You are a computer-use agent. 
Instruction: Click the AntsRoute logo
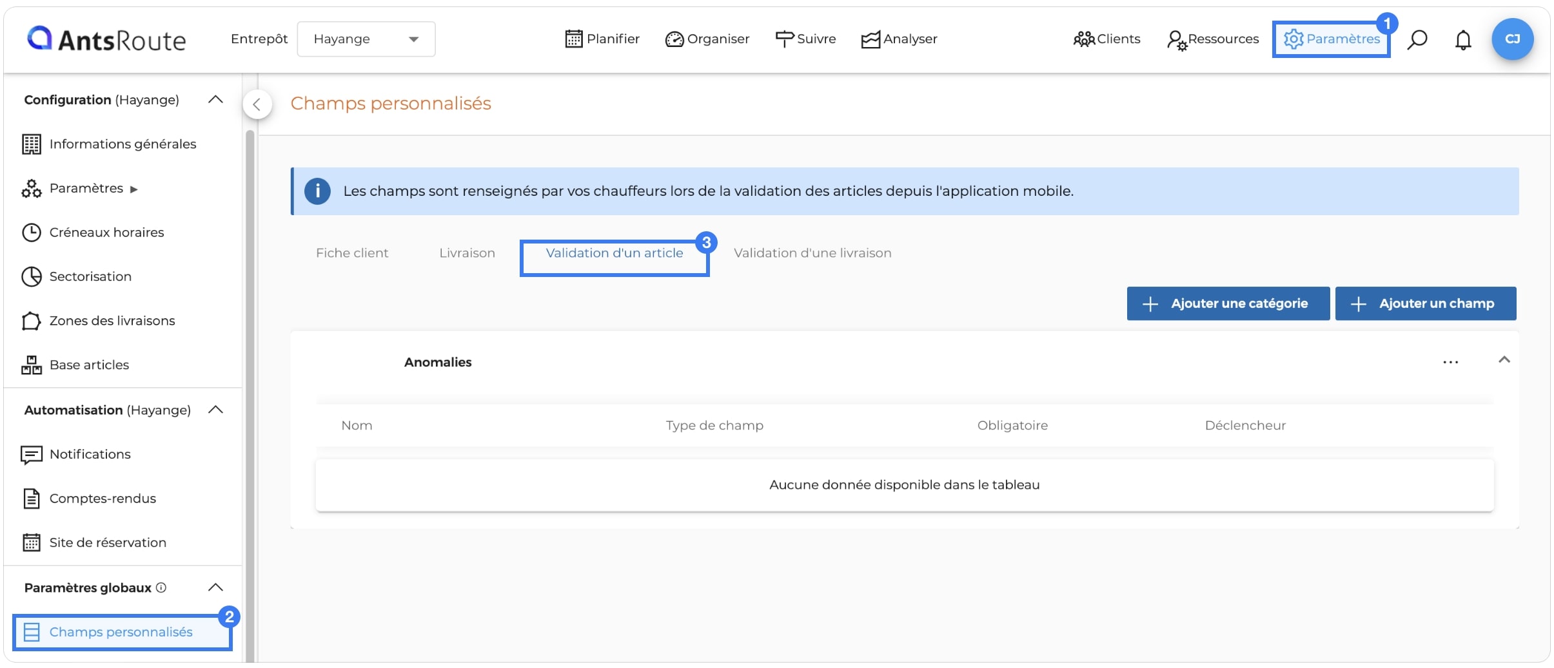pyautogui.click(x=106, y=39)
